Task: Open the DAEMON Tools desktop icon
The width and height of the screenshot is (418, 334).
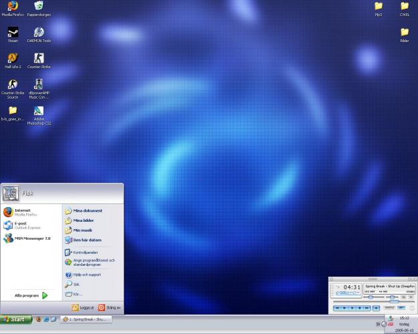Action: 39,31
